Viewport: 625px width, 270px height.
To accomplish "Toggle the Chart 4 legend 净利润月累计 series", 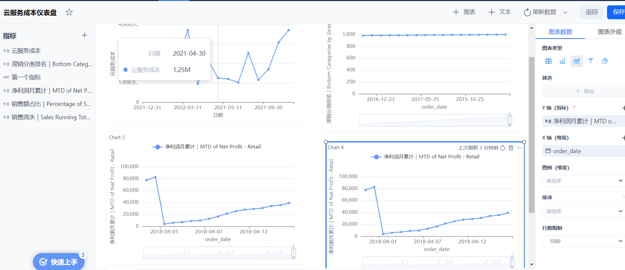I will point(425,157).
